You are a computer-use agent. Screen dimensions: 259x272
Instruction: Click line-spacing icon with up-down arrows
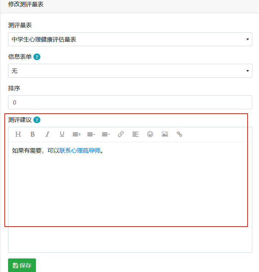click(x=77, y=134)
